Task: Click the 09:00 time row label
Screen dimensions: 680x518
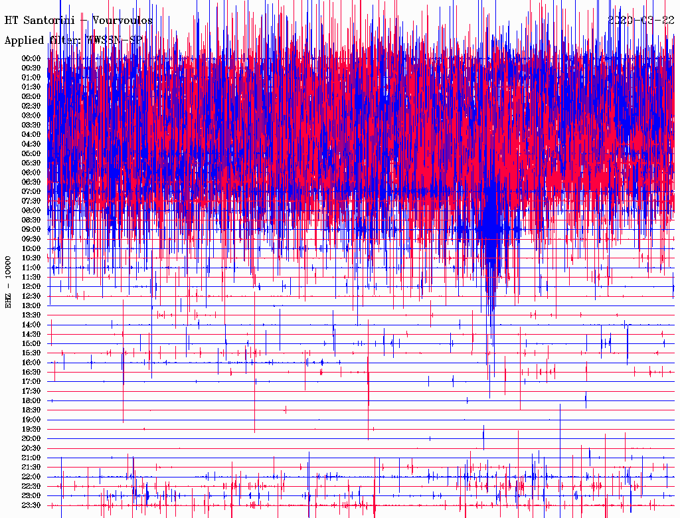Action: tap(31, 230)
